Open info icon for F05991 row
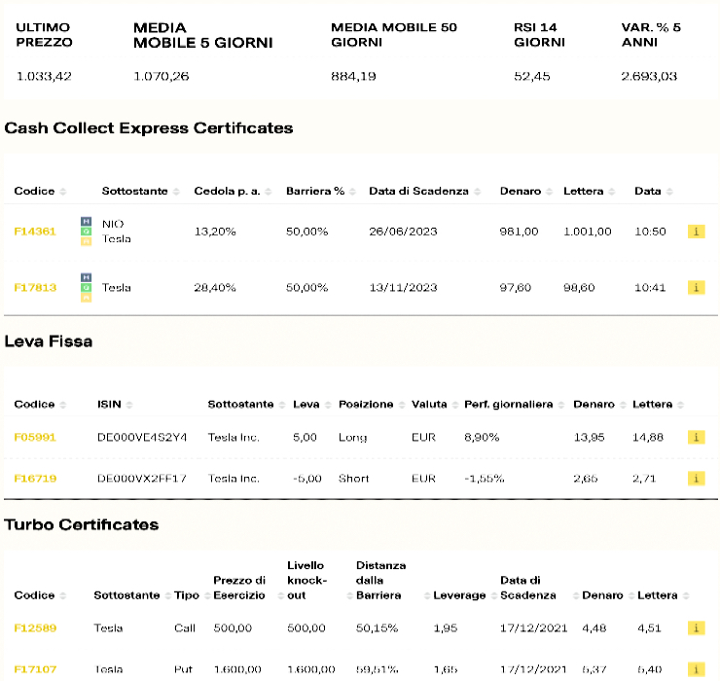Screen dimensions: 720x681 [696, 437]
